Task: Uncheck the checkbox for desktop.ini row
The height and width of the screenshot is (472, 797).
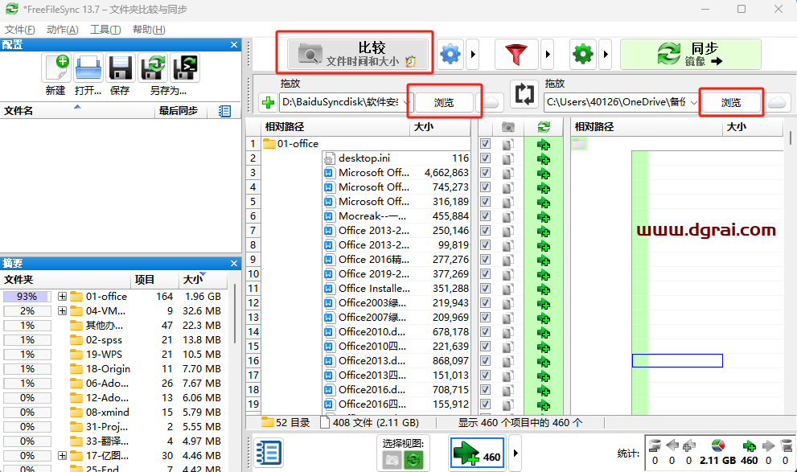Action: pyautogui.click(x=486, y=158)
